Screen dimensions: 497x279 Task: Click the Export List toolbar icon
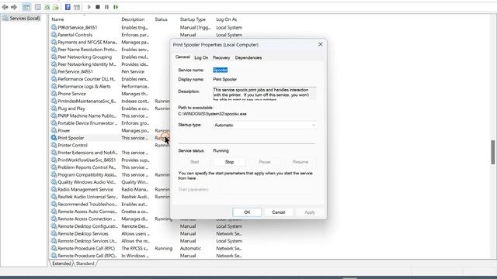(x=56, y=7)
